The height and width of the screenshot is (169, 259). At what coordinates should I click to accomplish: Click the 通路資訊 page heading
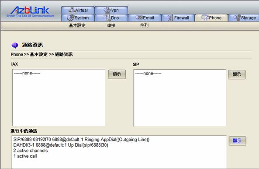(32, 45)
